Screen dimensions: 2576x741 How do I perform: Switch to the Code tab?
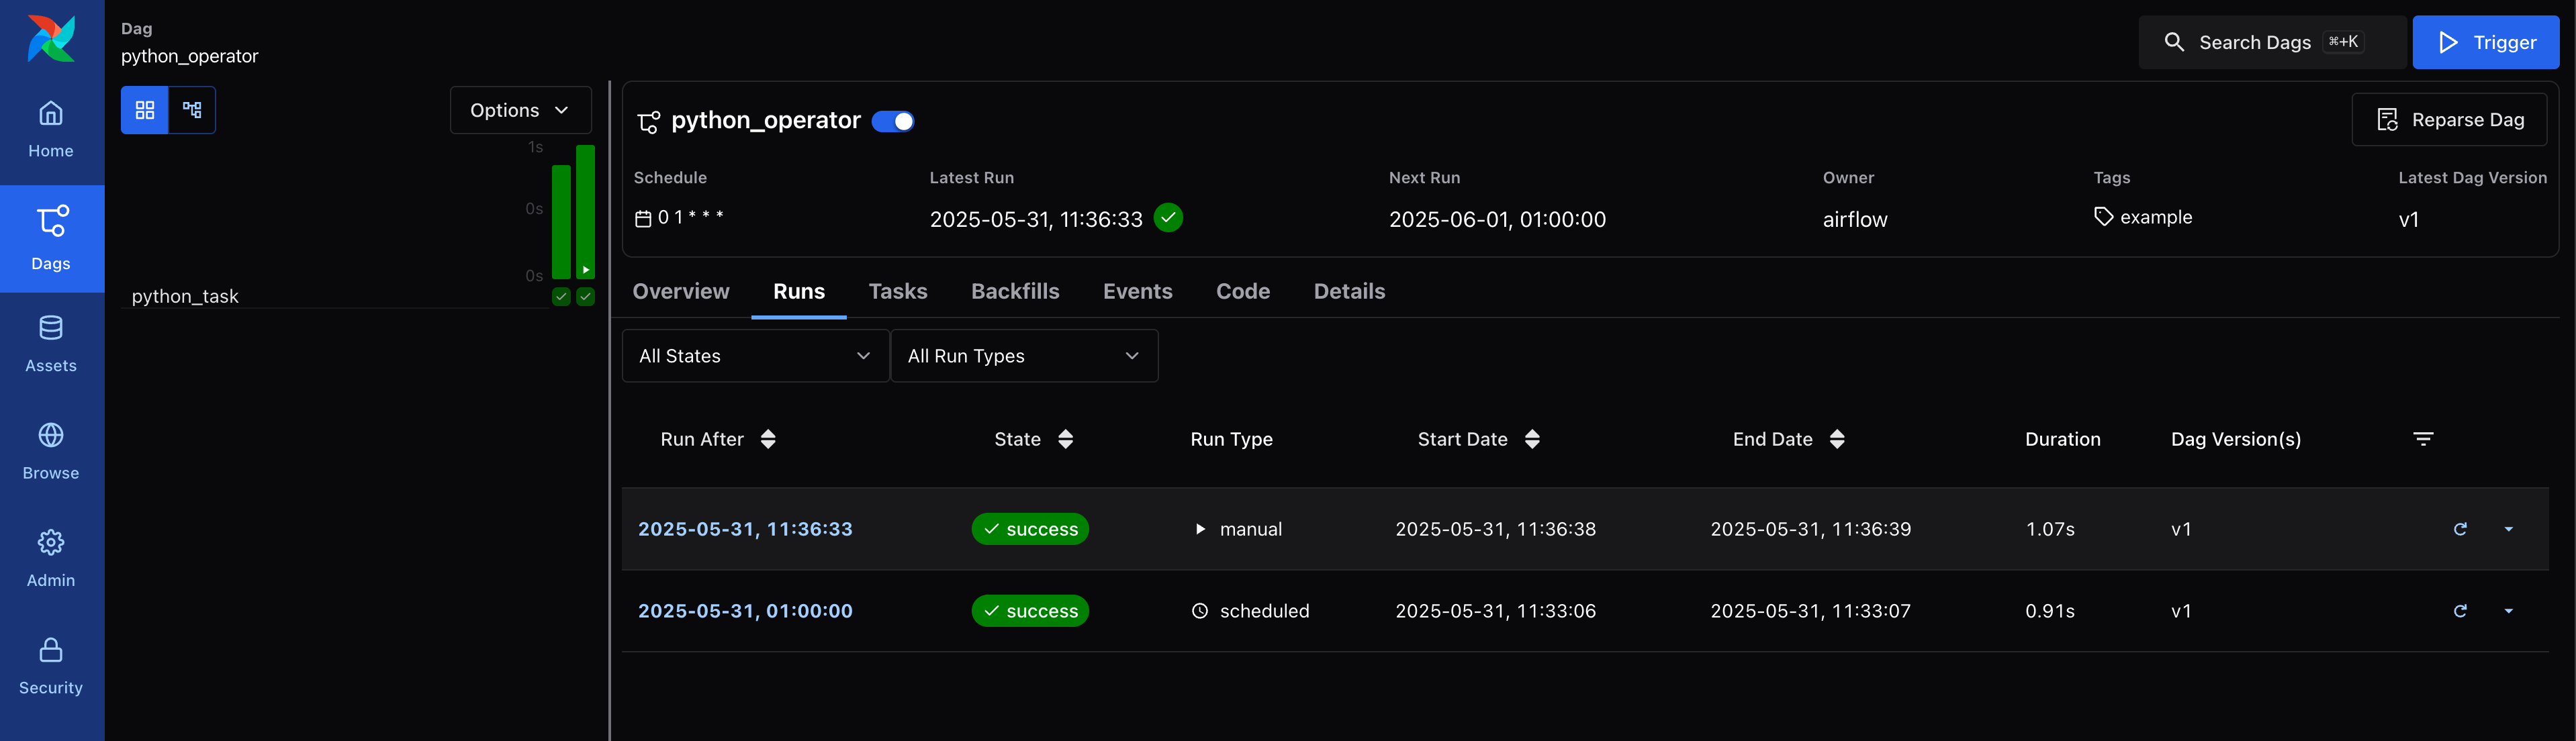coord(1242,291)
